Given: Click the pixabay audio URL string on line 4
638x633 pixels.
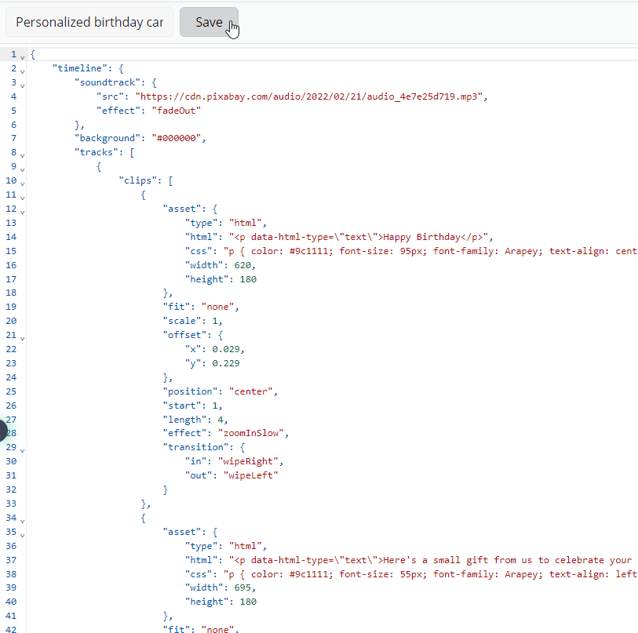Looking at the screenshot, I should point(309,96).
